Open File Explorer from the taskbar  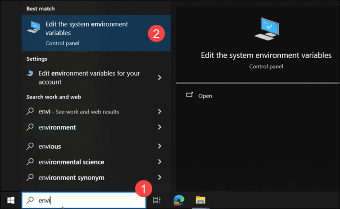(x=200, y=200)
